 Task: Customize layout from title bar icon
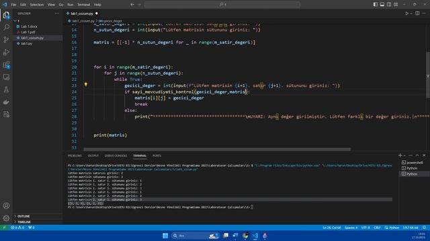tap(396, 5)
